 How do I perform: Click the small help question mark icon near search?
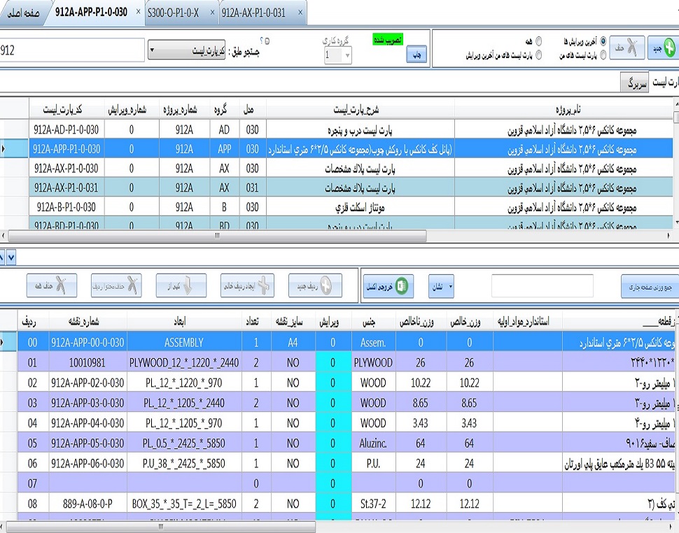coord(262,40)
